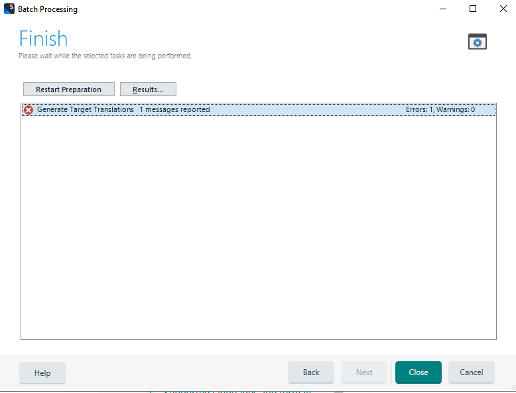Select the red error icon for Generate Target Translations
This screenshot has width=516, height=393.
pyautogui.click(x=29, y=110)
